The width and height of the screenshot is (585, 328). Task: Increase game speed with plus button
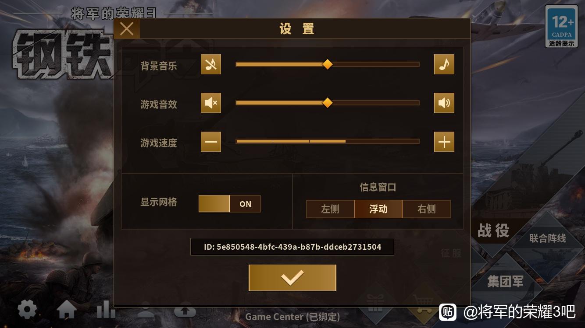[444, 142]
